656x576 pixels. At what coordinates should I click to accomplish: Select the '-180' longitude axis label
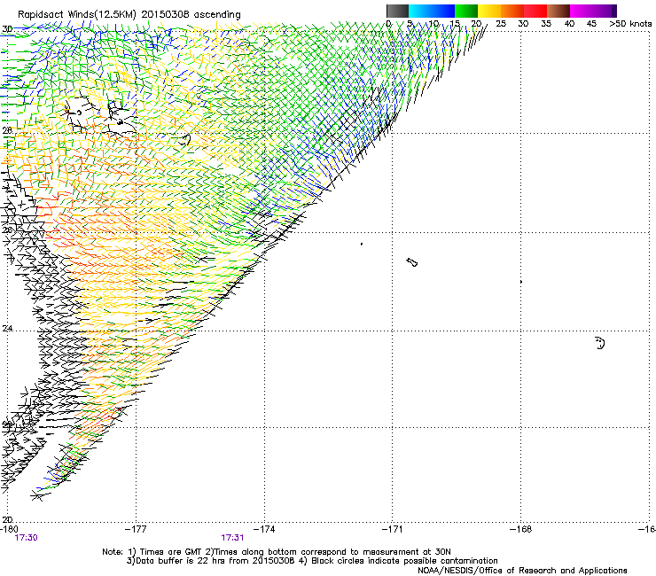pos(9,529)
